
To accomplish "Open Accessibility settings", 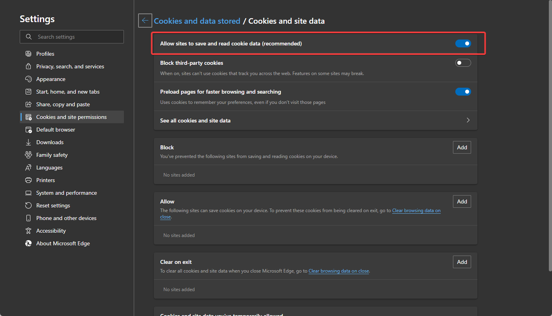I will pyautogui.click(x=72, y=231).
